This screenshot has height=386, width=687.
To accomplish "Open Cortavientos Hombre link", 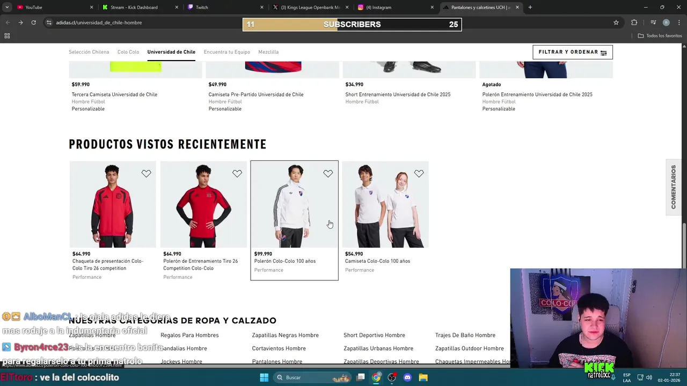I will [279, 348].
